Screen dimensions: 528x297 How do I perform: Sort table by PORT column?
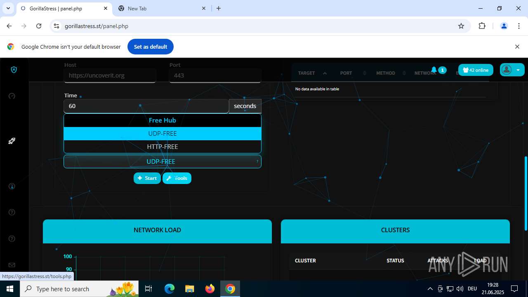pyautogui.click(x=353, y=73)
